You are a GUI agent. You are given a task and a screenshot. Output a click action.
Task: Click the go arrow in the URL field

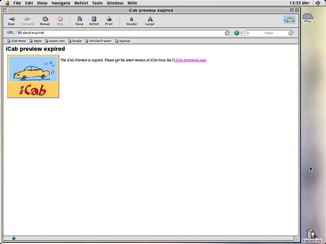[x=227, y=33]
